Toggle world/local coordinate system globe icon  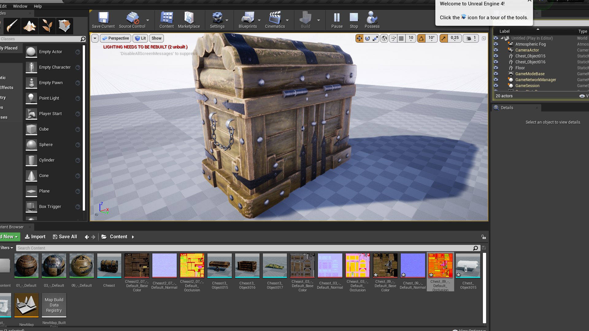tap(384, 38)
